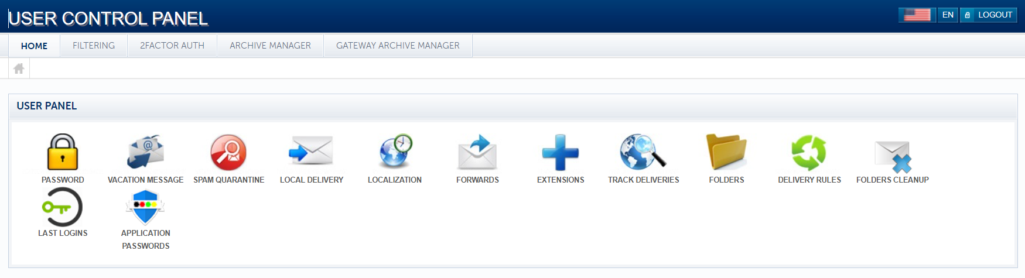
Task: Click the Delivery Rules green arrows icon
Action: pyautogui.click(x=809, y=152)
